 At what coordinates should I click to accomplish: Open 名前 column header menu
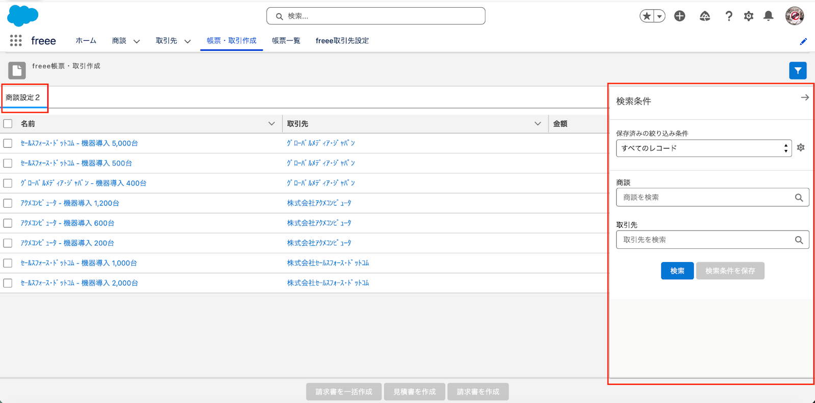pyautogui.click(x=271, y=124)
